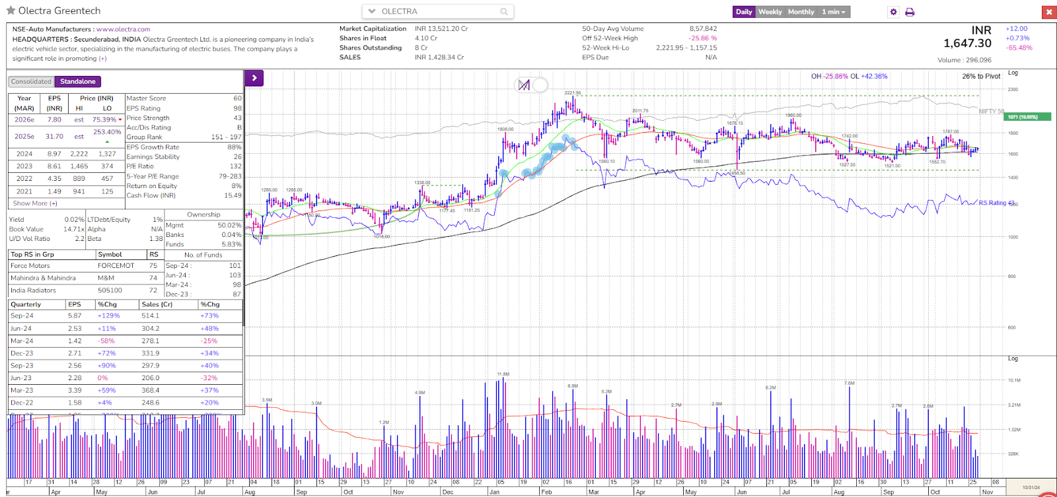Click FORCEMOT symbol cell

pyautogui.click(x=116, y=266)
